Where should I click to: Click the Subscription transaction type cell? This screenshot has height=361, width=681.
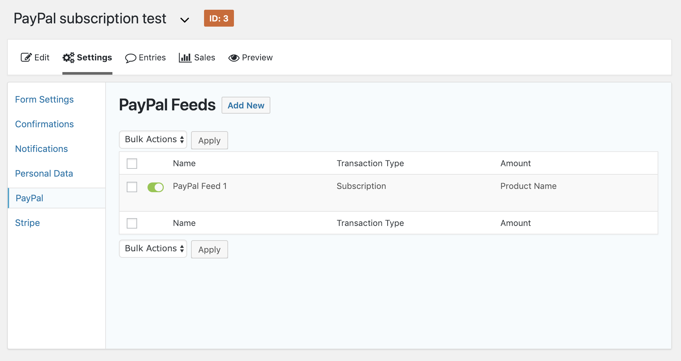(x=361, y=186)
